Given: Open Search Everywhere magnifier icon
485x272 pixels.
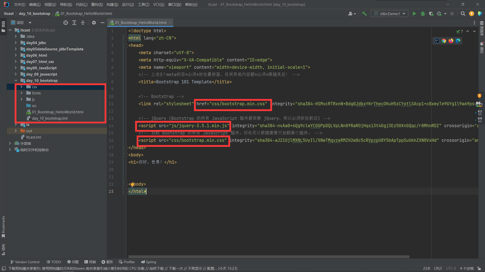Looking at the screenshot, I should click(x=463, y=14).
